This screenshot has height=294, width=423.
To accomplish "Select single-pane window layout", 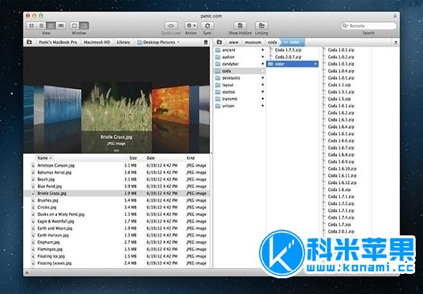I will pyautogui.click(x=75, y=26).
